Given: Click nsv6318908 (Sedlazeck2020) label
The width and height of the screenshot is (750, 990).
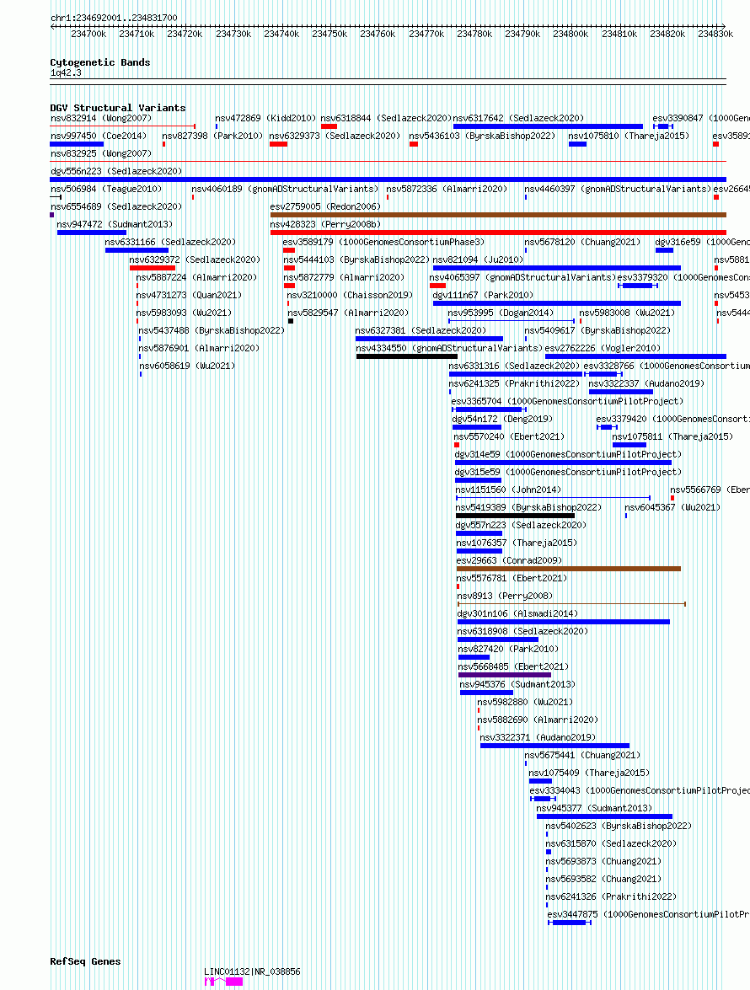Looking at the screenshot, I should [522, 631].
